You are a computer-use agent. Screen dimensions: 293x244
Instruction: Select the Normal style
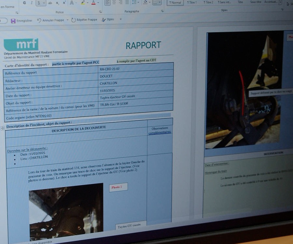[x=175, y=2]
